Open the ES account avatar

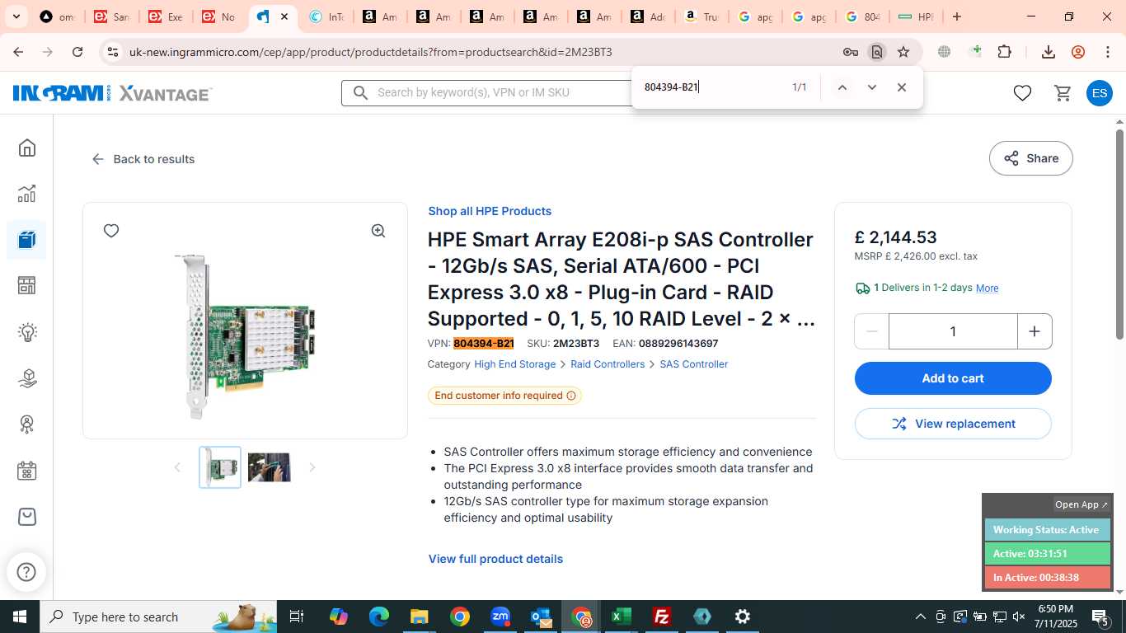tap(1099, 93)
